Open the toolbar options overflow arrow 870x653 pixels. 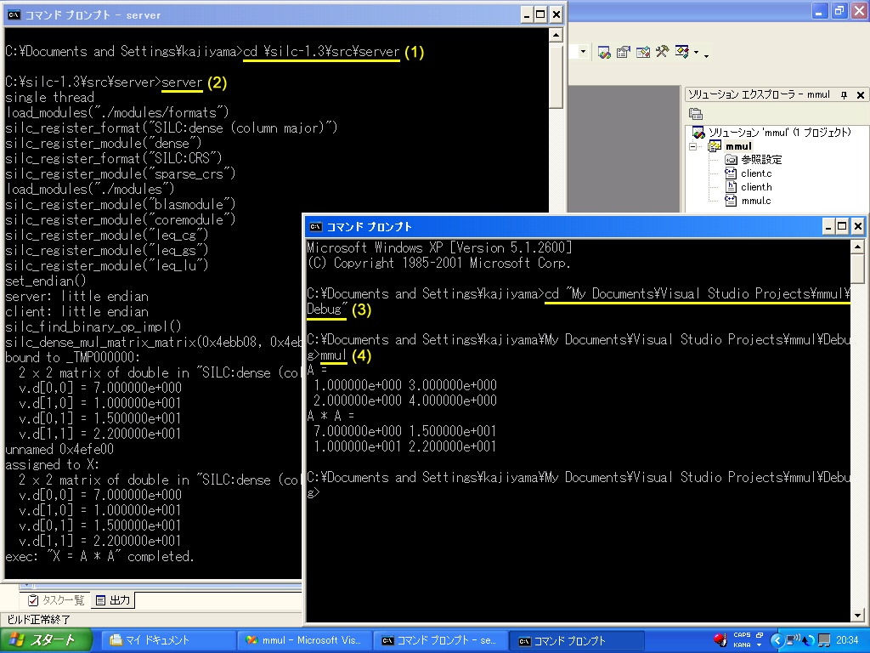[x=706, y=55]
